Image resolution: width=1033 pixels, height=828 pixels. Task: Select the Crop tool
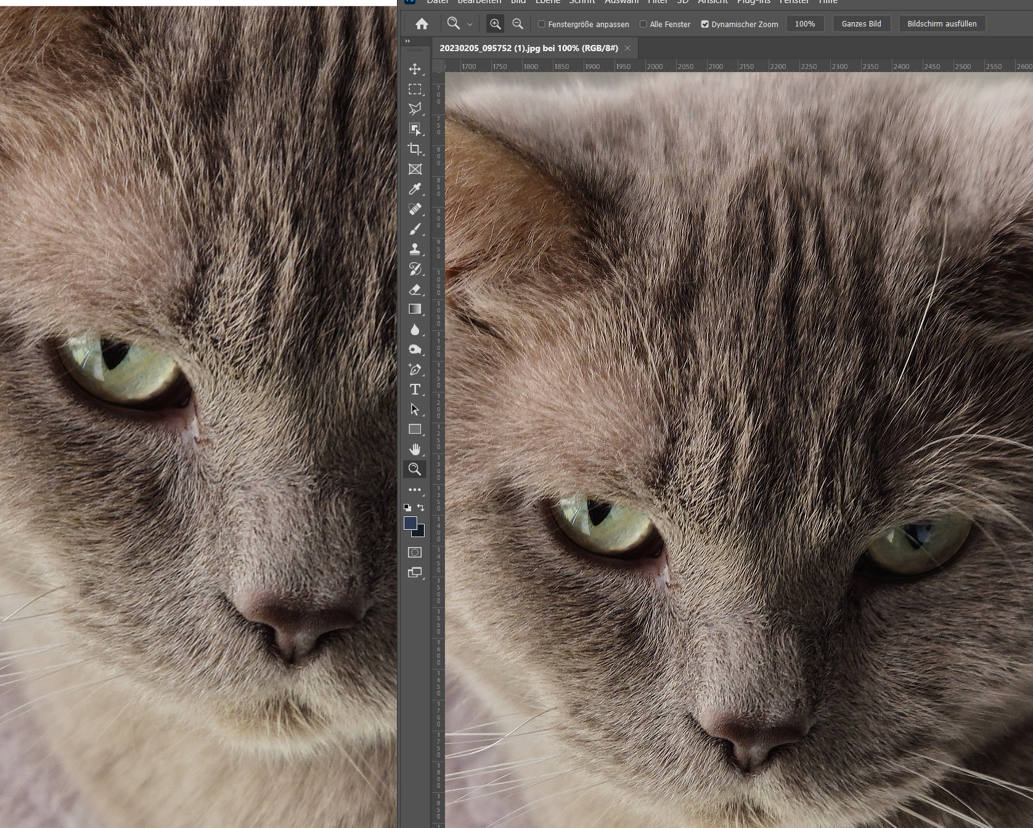click(415, 149)
